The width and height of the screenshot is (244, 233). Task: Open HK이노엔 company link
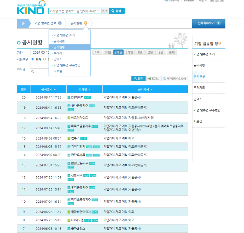pos(77,220)
